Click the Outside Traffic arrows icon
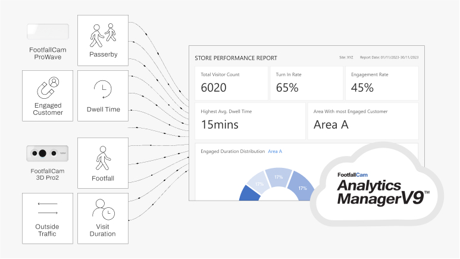 pyautogui.click(x=48, y=208)
